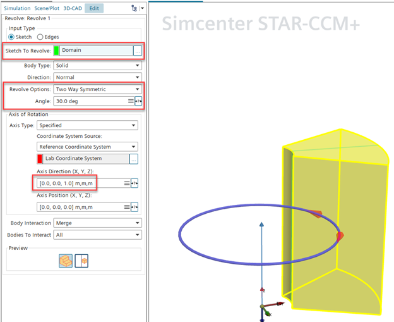Click the section view preview icon

pos(81,259)
